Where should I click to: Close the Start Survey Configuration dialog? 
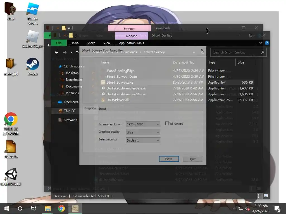pos(202,50)
